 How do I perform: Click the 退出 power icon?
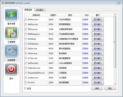[11, 69]
